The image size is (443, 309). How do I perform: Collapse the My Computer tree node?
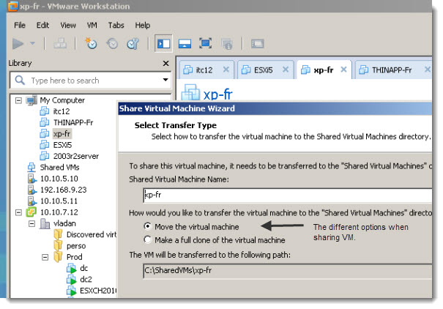coord(18,100)
